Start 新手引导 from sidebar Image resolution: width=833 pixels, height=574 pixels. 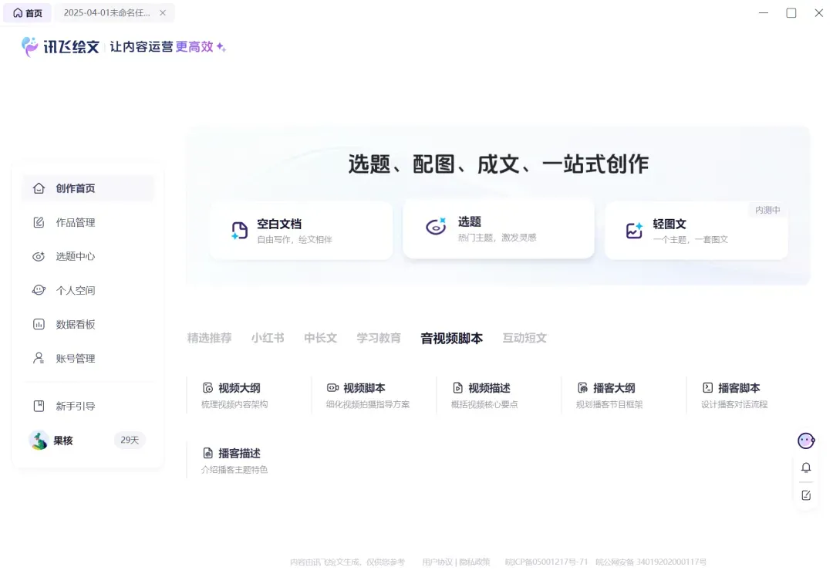(x=88, y=406)
